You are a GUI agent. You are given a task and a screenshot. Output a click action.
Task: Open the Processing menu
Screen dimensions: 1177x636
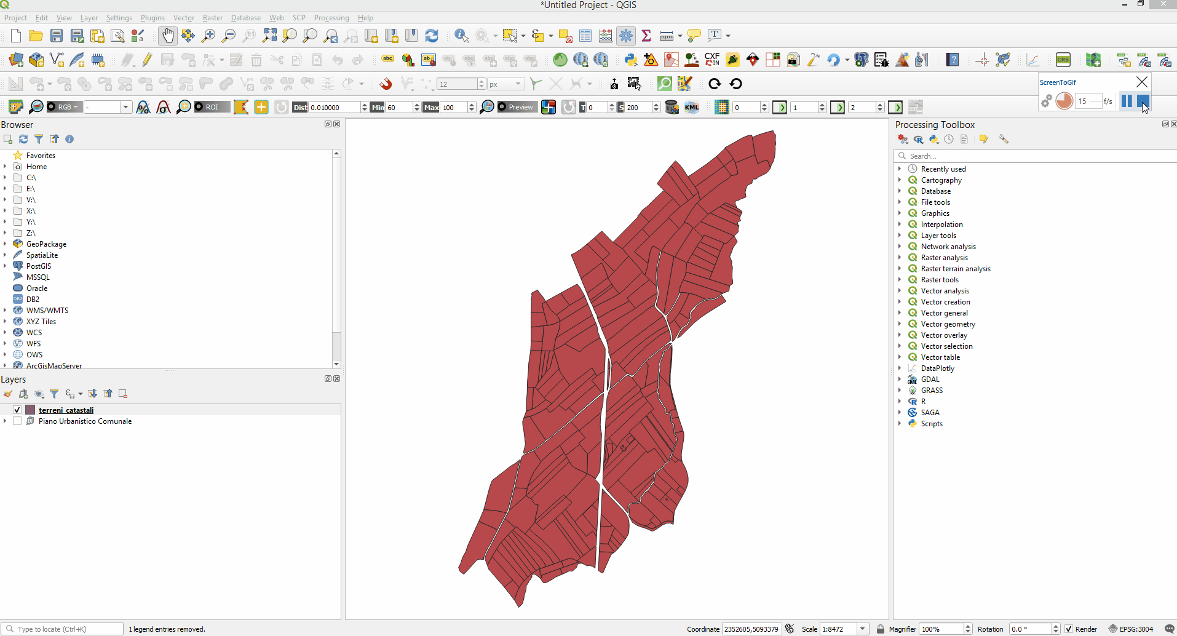[x=331, y=18]
